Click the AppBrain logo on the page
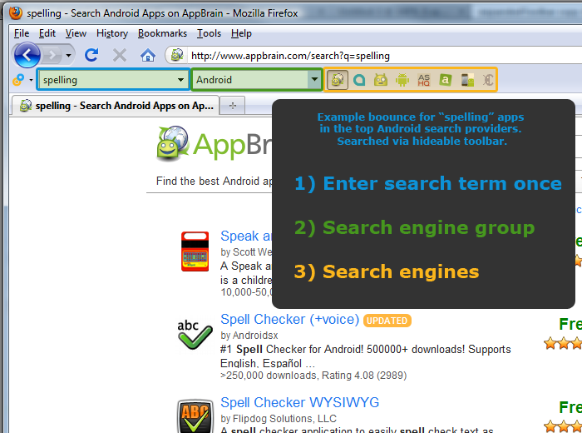 (215, 144)
